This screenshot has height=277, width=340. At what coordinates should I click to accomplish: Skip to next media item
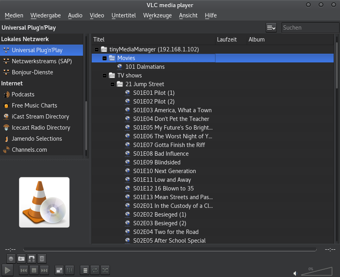44,270
